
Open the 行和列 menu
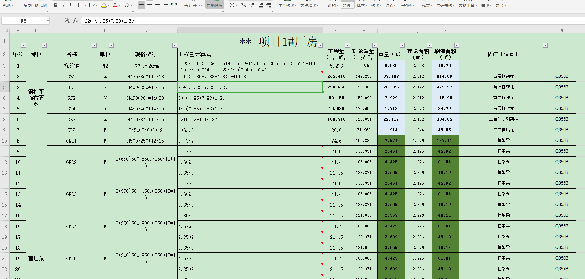(x=407, y=6)
